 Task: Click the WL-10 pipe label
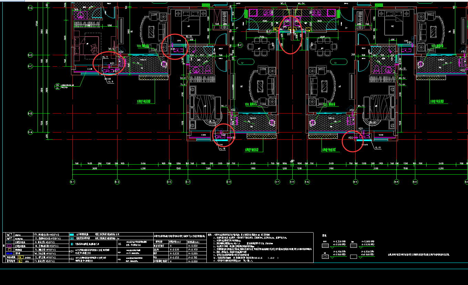click(189, 36)
